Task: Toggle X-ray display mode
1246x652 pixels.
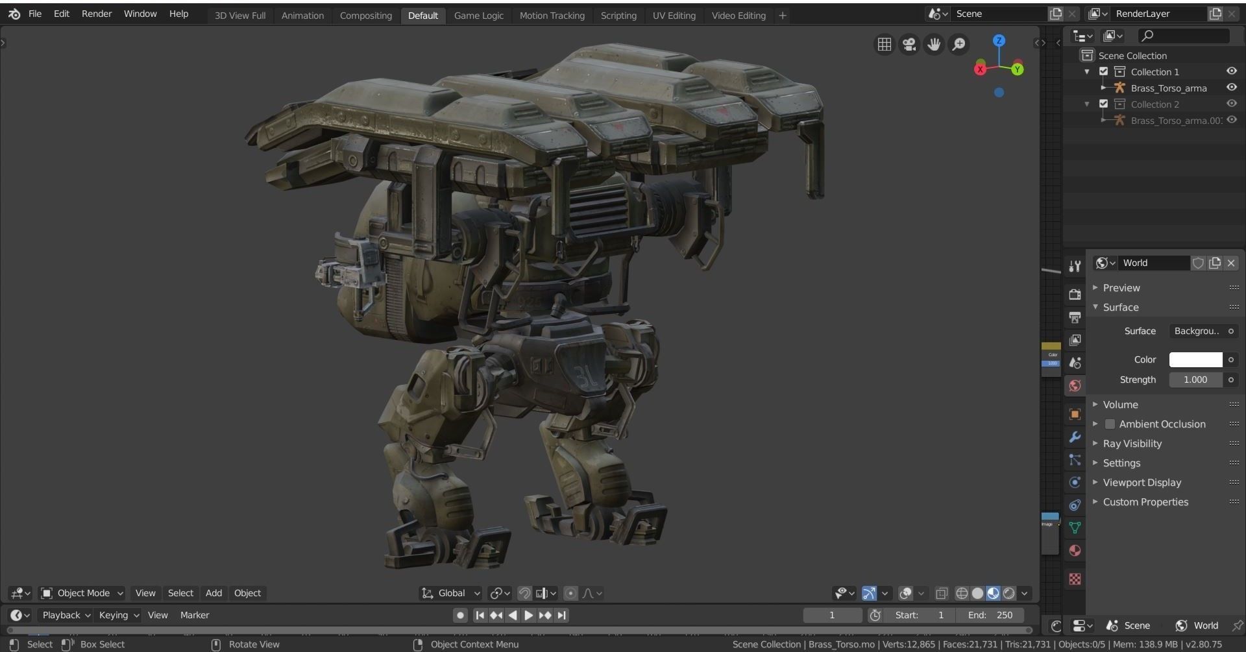Action: pyautogui.click(x=941, y=593)
